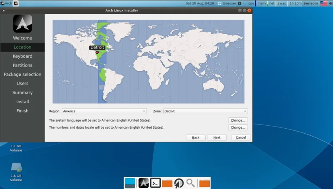Click the liveuser label in top panel

230,3
